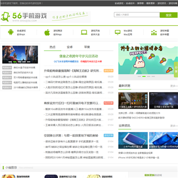Open sidebar link 电脑可以赚钱的软件合集
This screenshot has width=178, height=178.
click(25, 83)
